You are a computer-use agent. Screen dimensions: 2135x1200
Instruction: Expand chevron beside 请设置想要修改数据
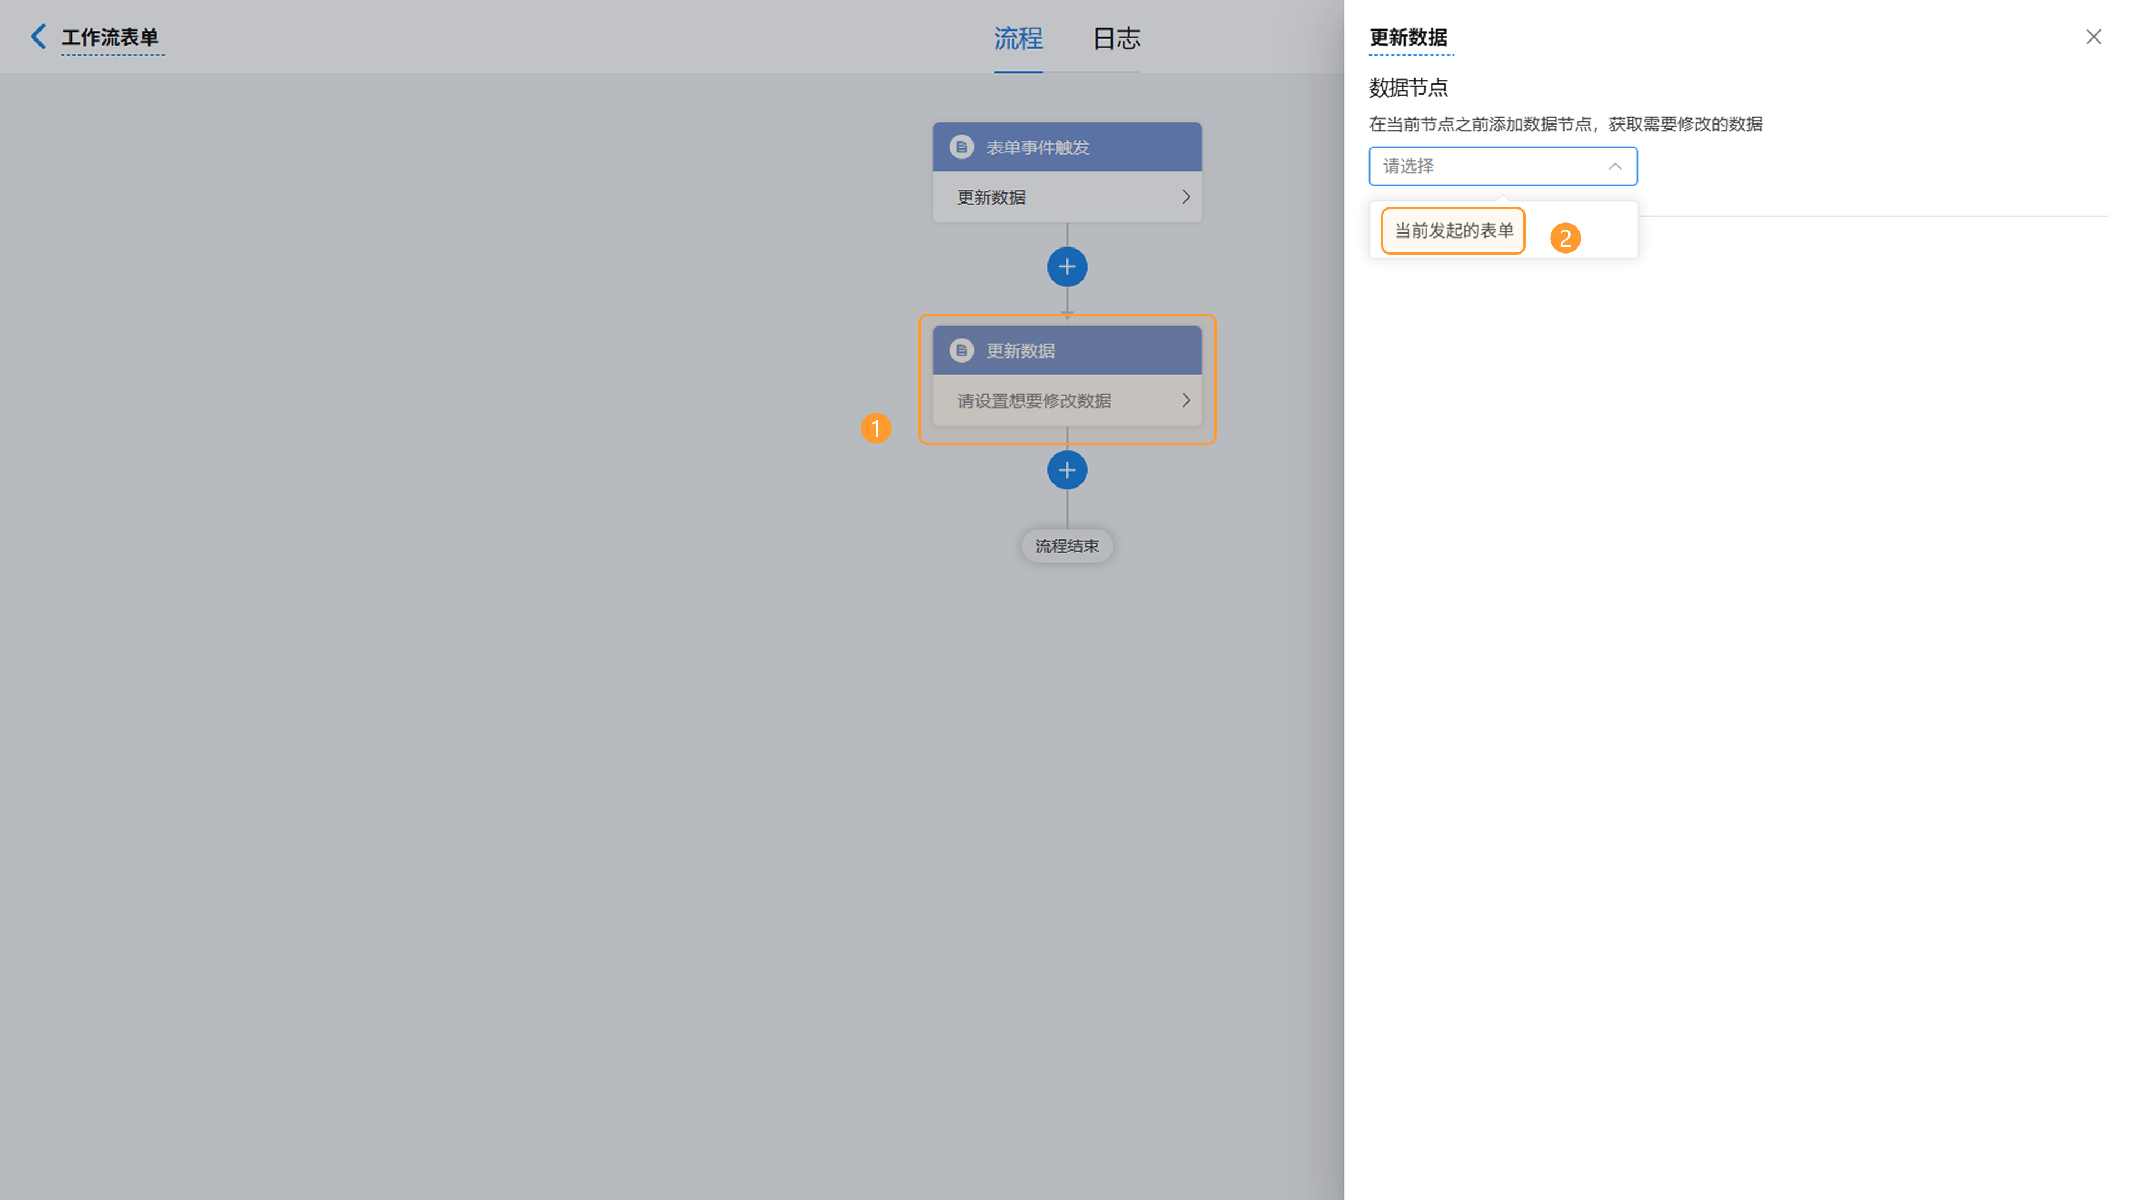pos(1186,401)
